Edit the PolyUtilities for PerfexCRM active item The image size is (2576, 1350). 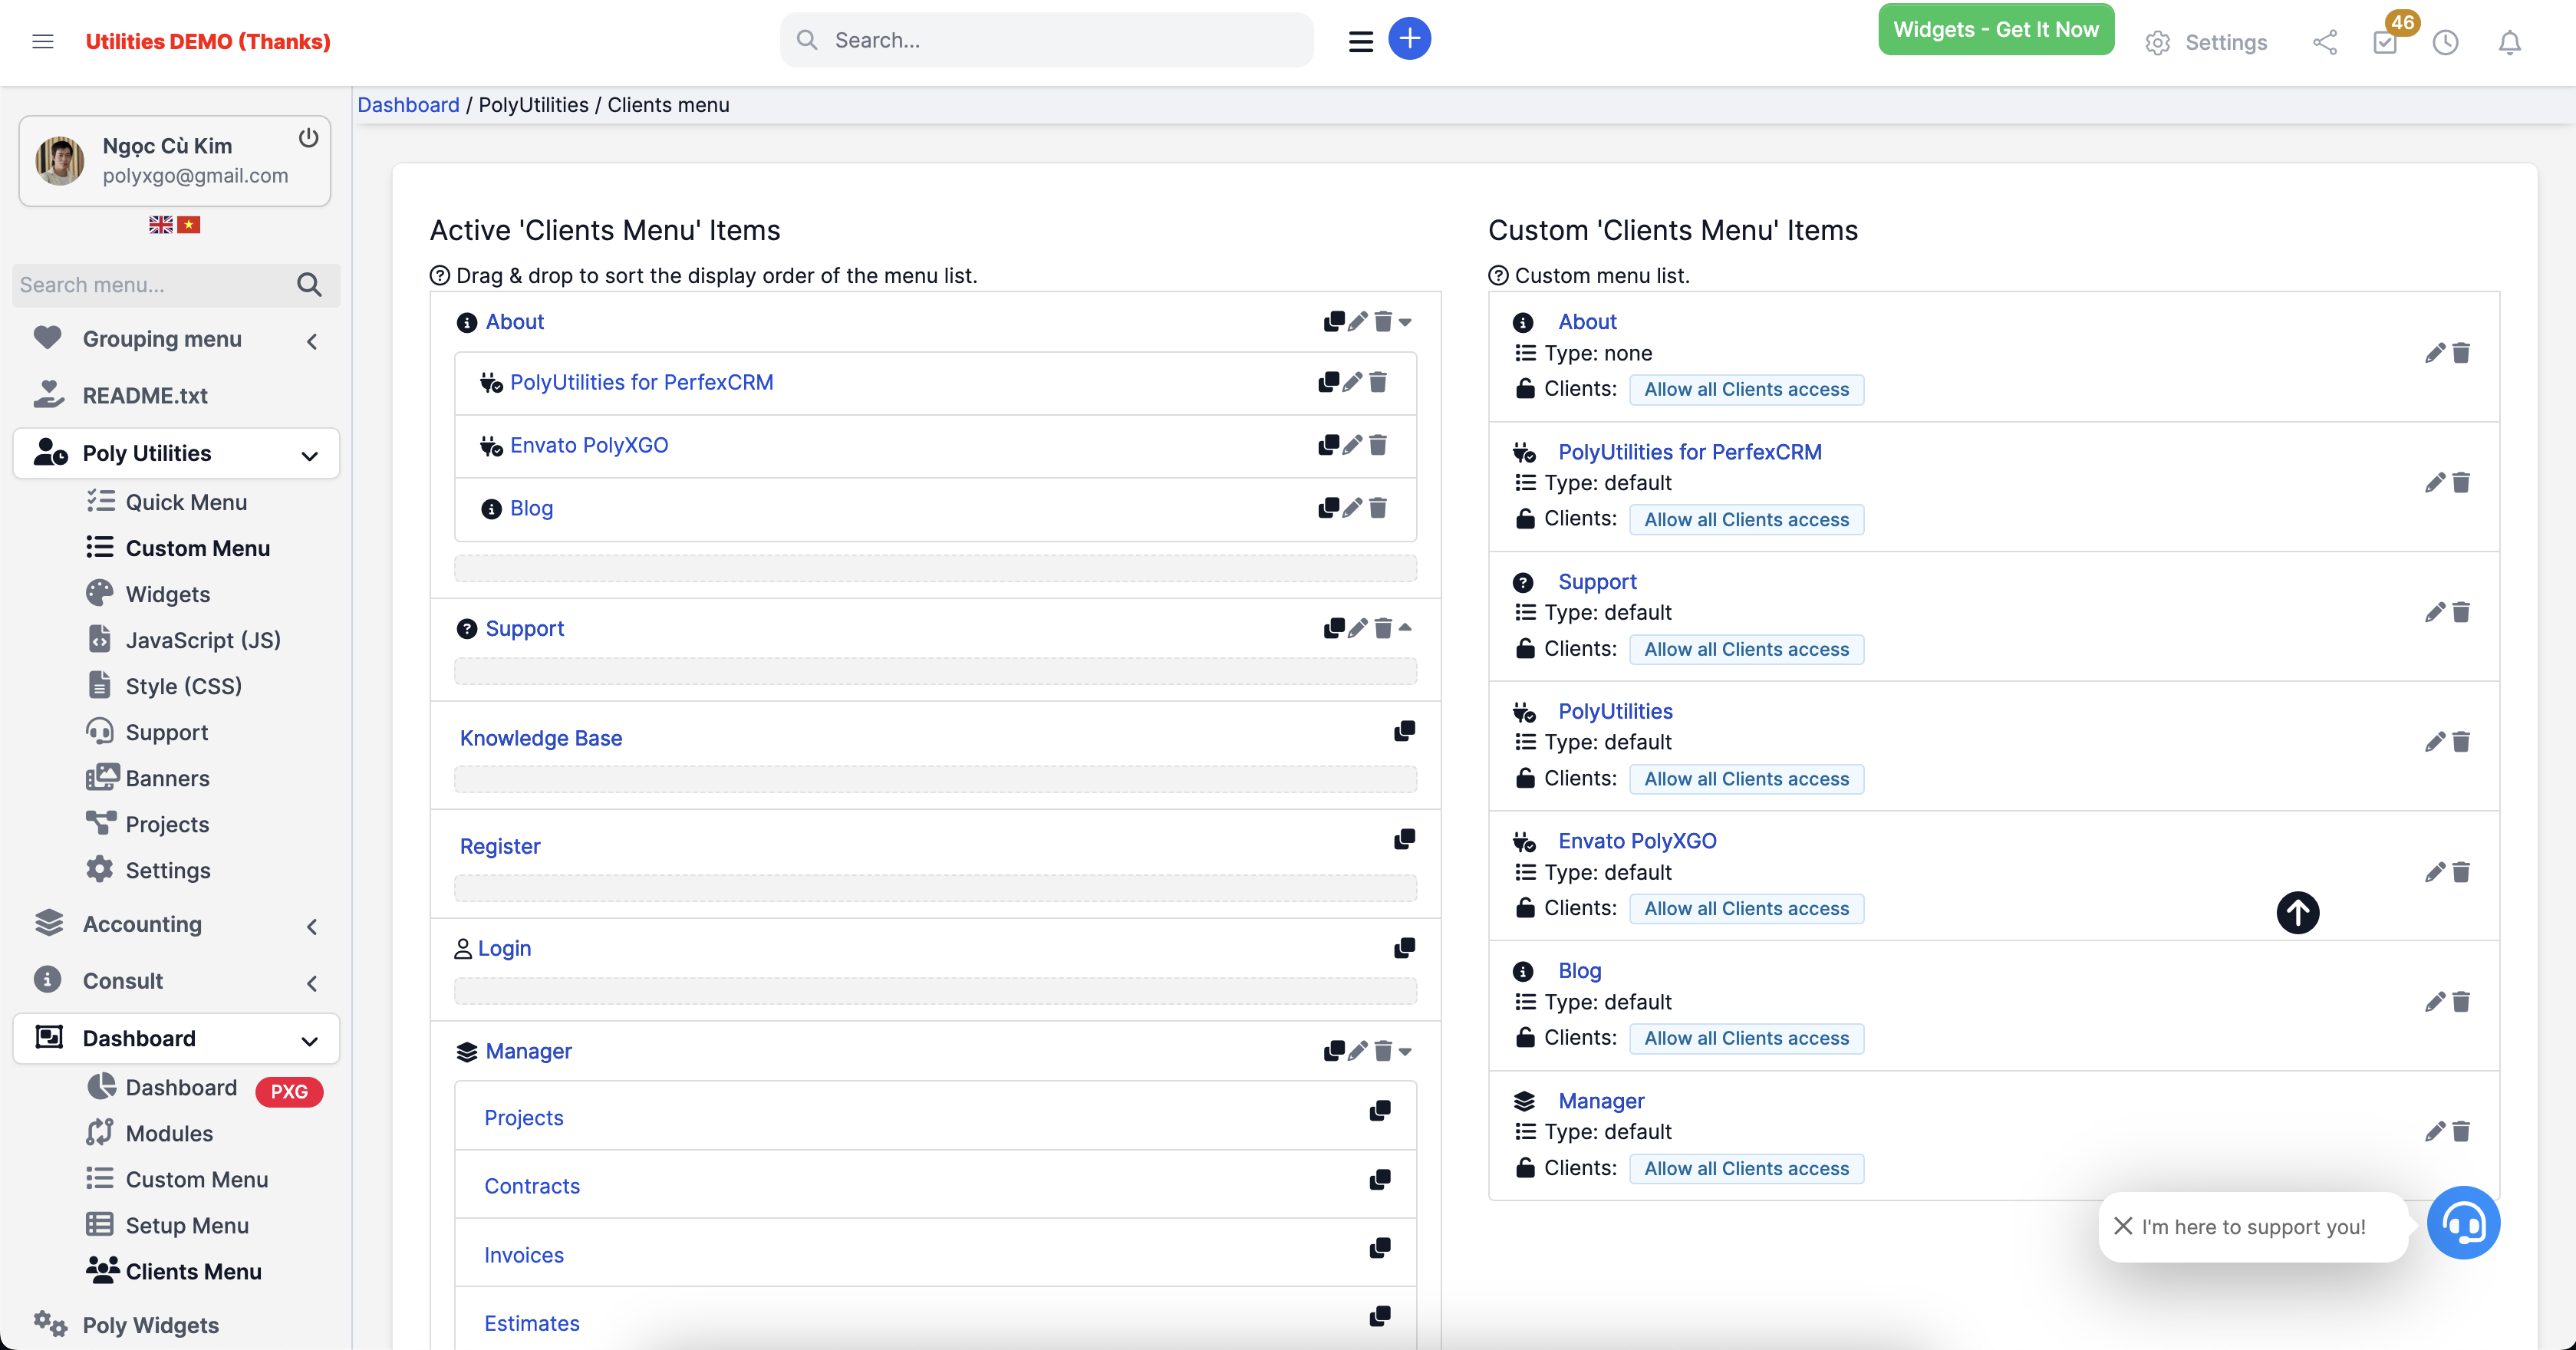tap(1352, 382)
